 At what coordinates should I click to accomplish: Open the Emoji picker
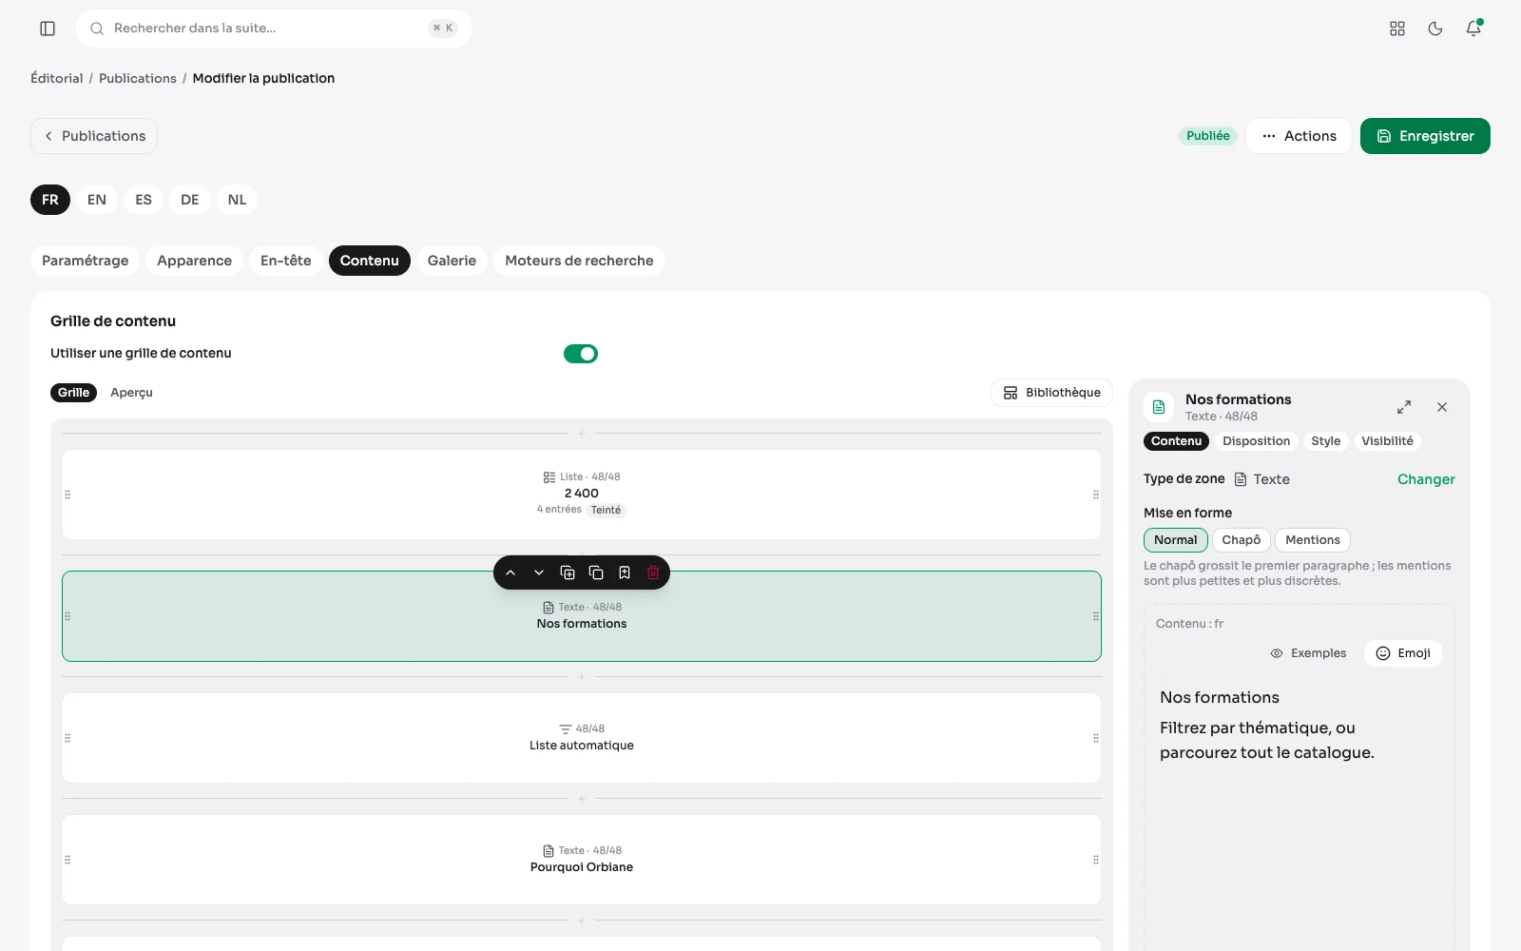[1403, 653]
